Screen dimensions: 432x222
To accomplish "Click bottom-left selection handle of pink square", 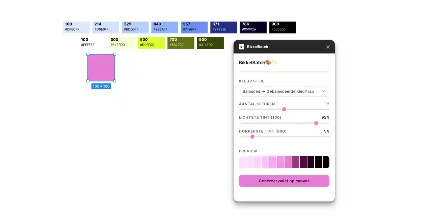I will pyautogui.click(x=88, y=81).
